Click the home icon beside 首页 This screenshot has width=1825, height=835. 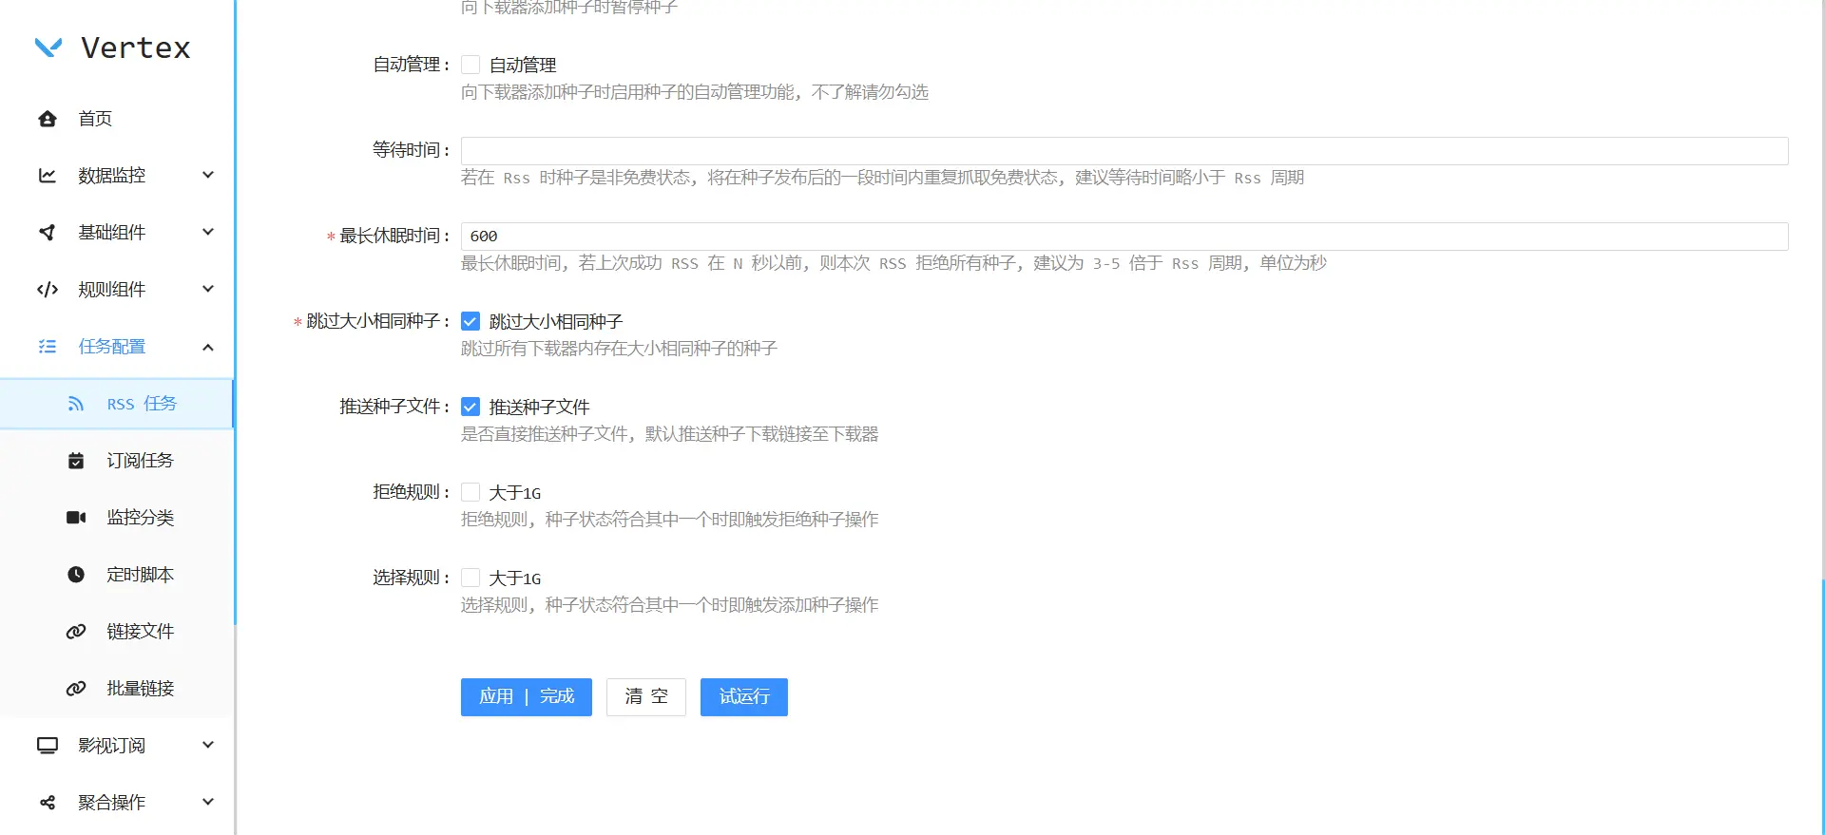(x=48, y=119)
